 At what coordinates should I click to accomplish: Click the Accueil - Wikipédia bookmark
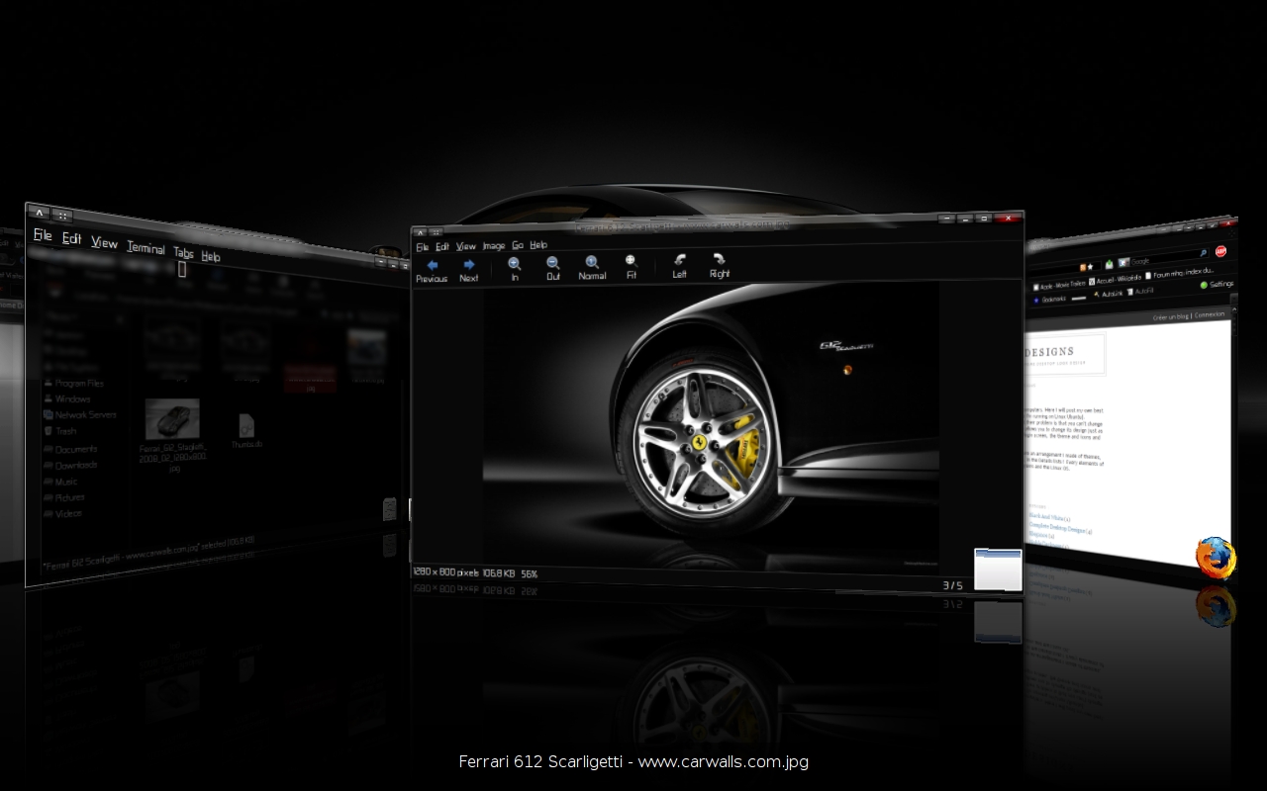click(1116, 280)
